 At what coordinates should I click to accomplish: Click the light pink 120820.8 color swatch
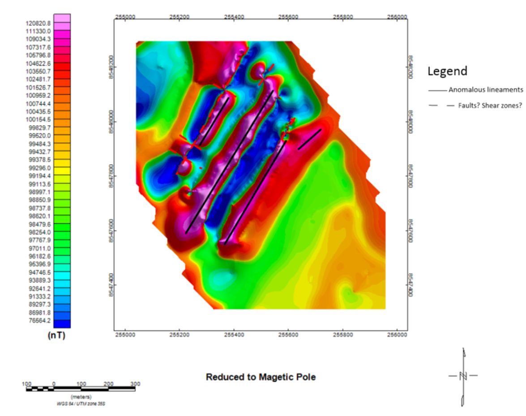62,18
